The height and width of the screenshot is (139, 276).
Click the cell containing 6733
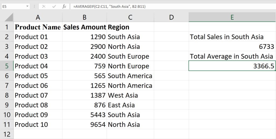[x=232, y=46]
